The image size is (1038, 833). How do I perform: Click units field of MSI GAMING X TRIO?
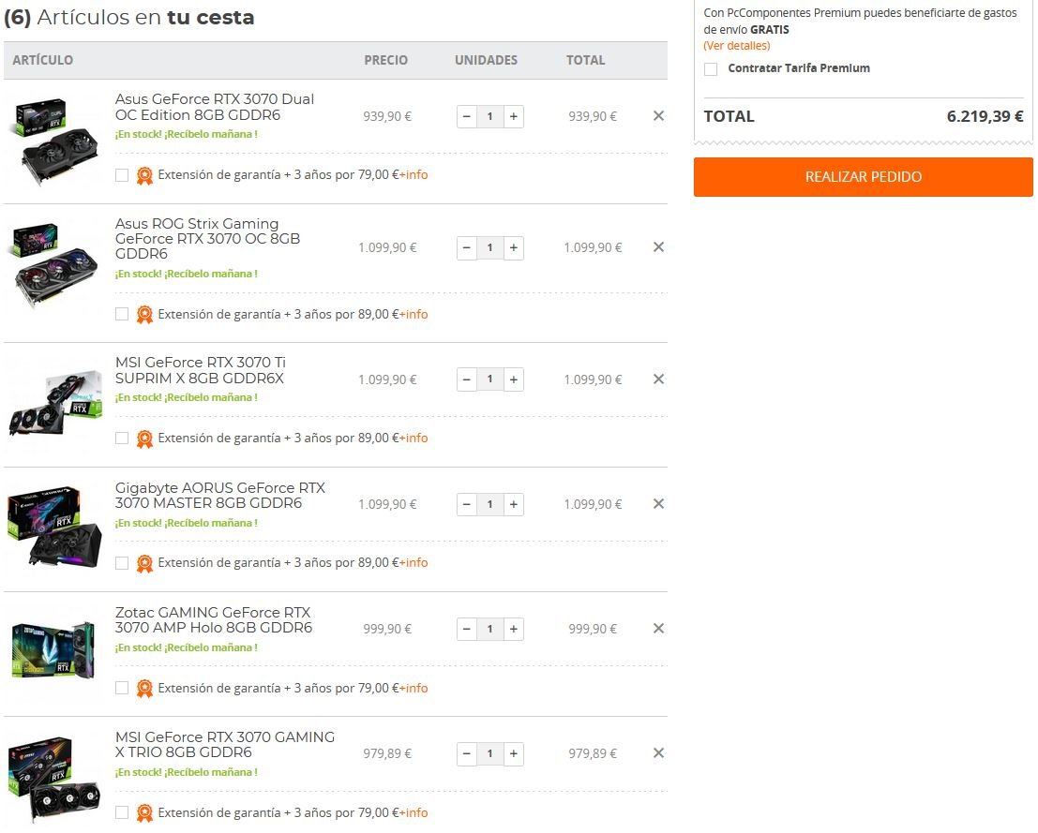coord(489,753)
